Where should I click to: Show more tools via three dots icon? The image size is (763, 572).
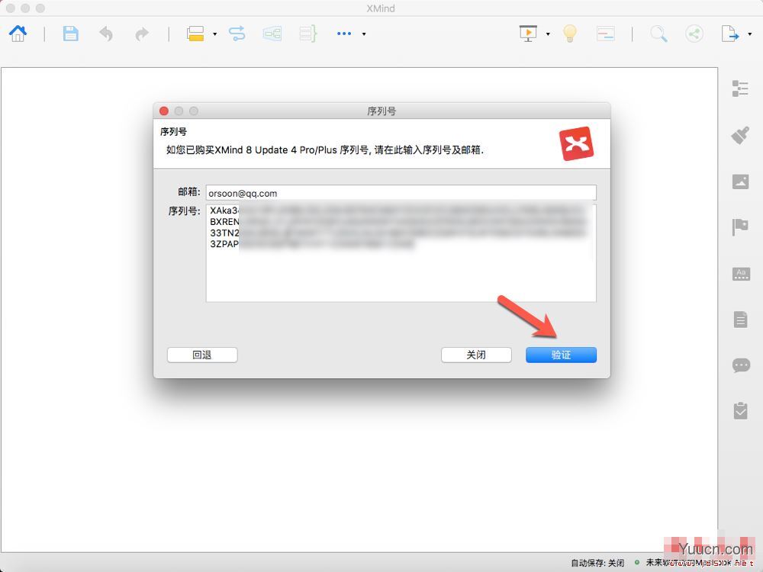[344, 34]
